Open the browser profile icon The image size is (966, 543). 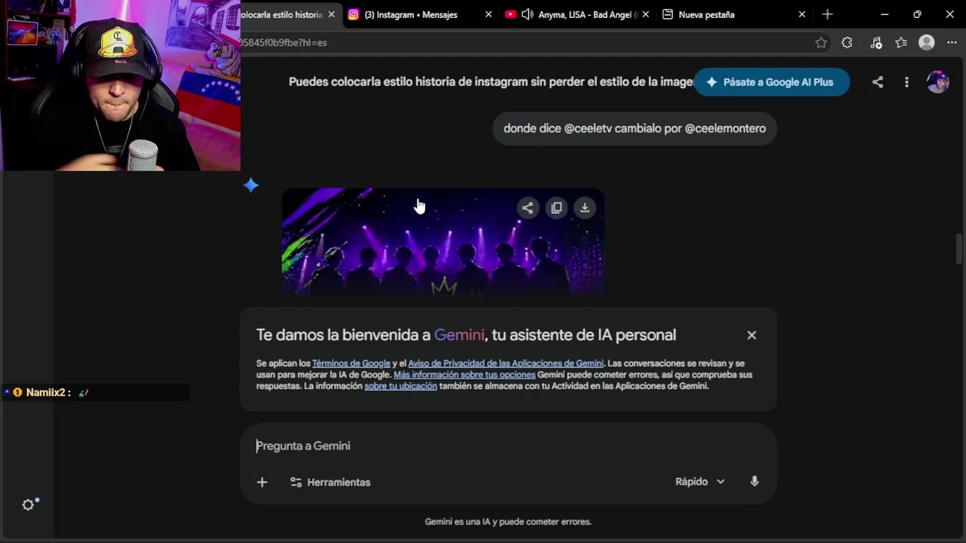pyautogui.click(x=927, y=43)
